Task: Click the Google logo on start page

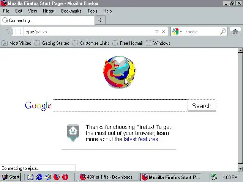Action: pyautogui.click(x=38, y=106)
